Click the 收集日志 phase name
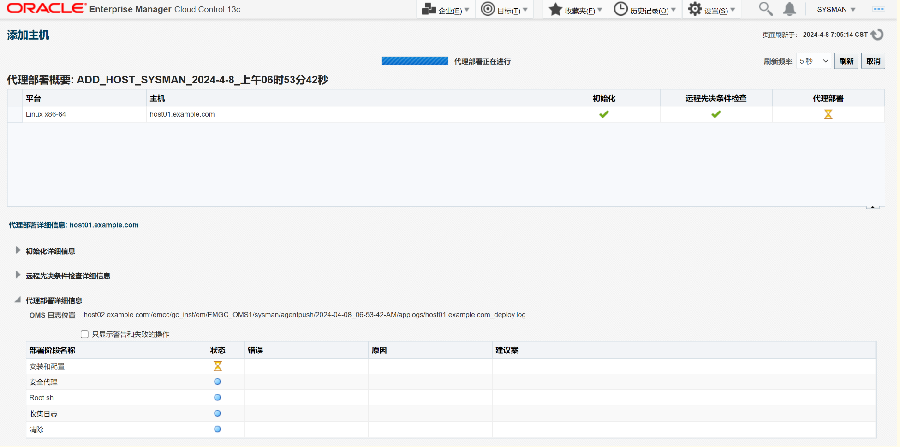The image size is (900, 447). (x=43, y=414)
